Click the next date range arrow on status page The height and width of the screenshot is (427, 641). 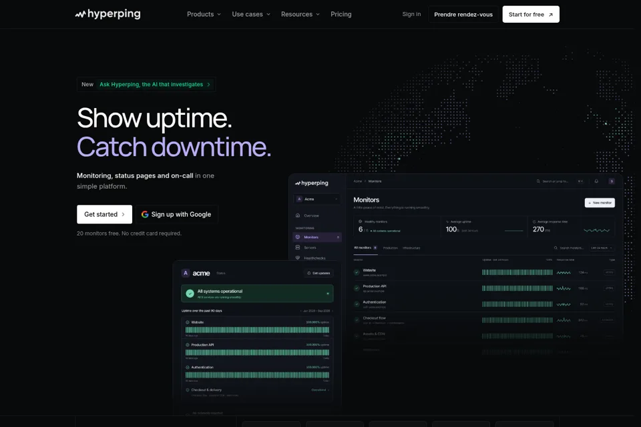pyautogui.click(x=332, y=311)
